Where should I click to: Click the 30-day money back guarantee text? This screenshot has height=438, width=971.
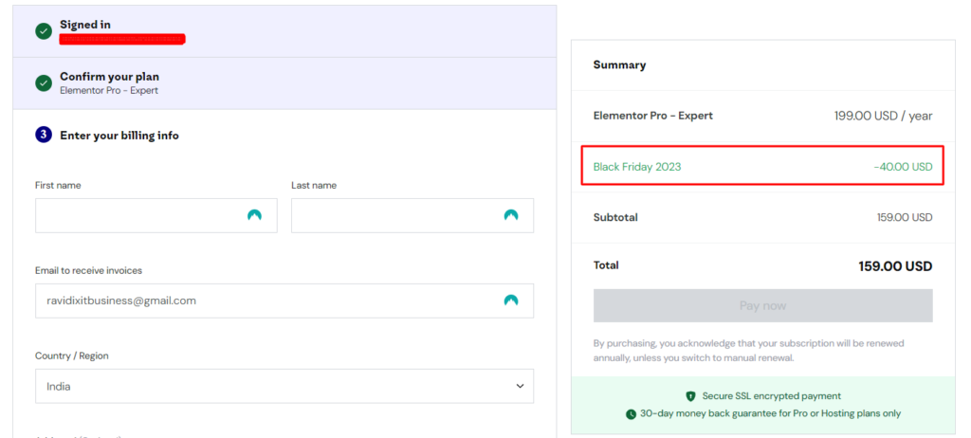tap(770, 413)
